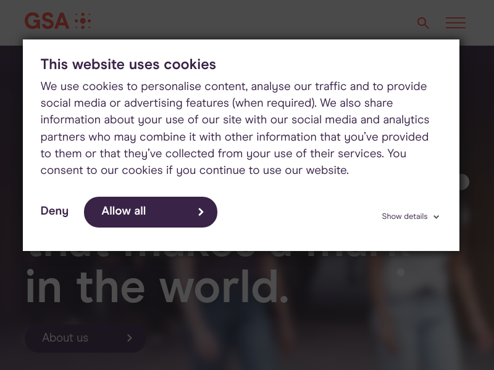Viewport: 494px width, 370px height.
Task: Expand the chevron next to Show details
Action: click(436, 217)
